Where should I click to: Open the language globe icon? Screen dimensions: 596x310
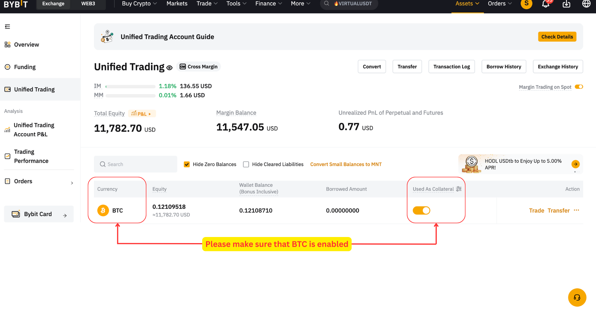click(586, 4)
